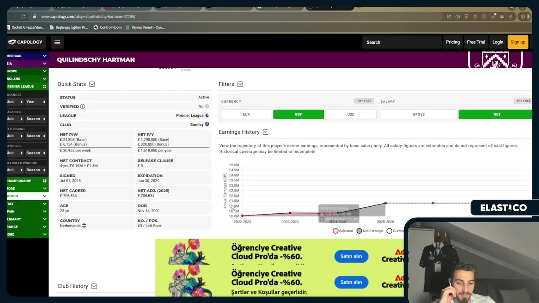Viewport: 539px width, 303px height.
Task: Click the 2022-2023 data point on chart
Action: point(242,215)
